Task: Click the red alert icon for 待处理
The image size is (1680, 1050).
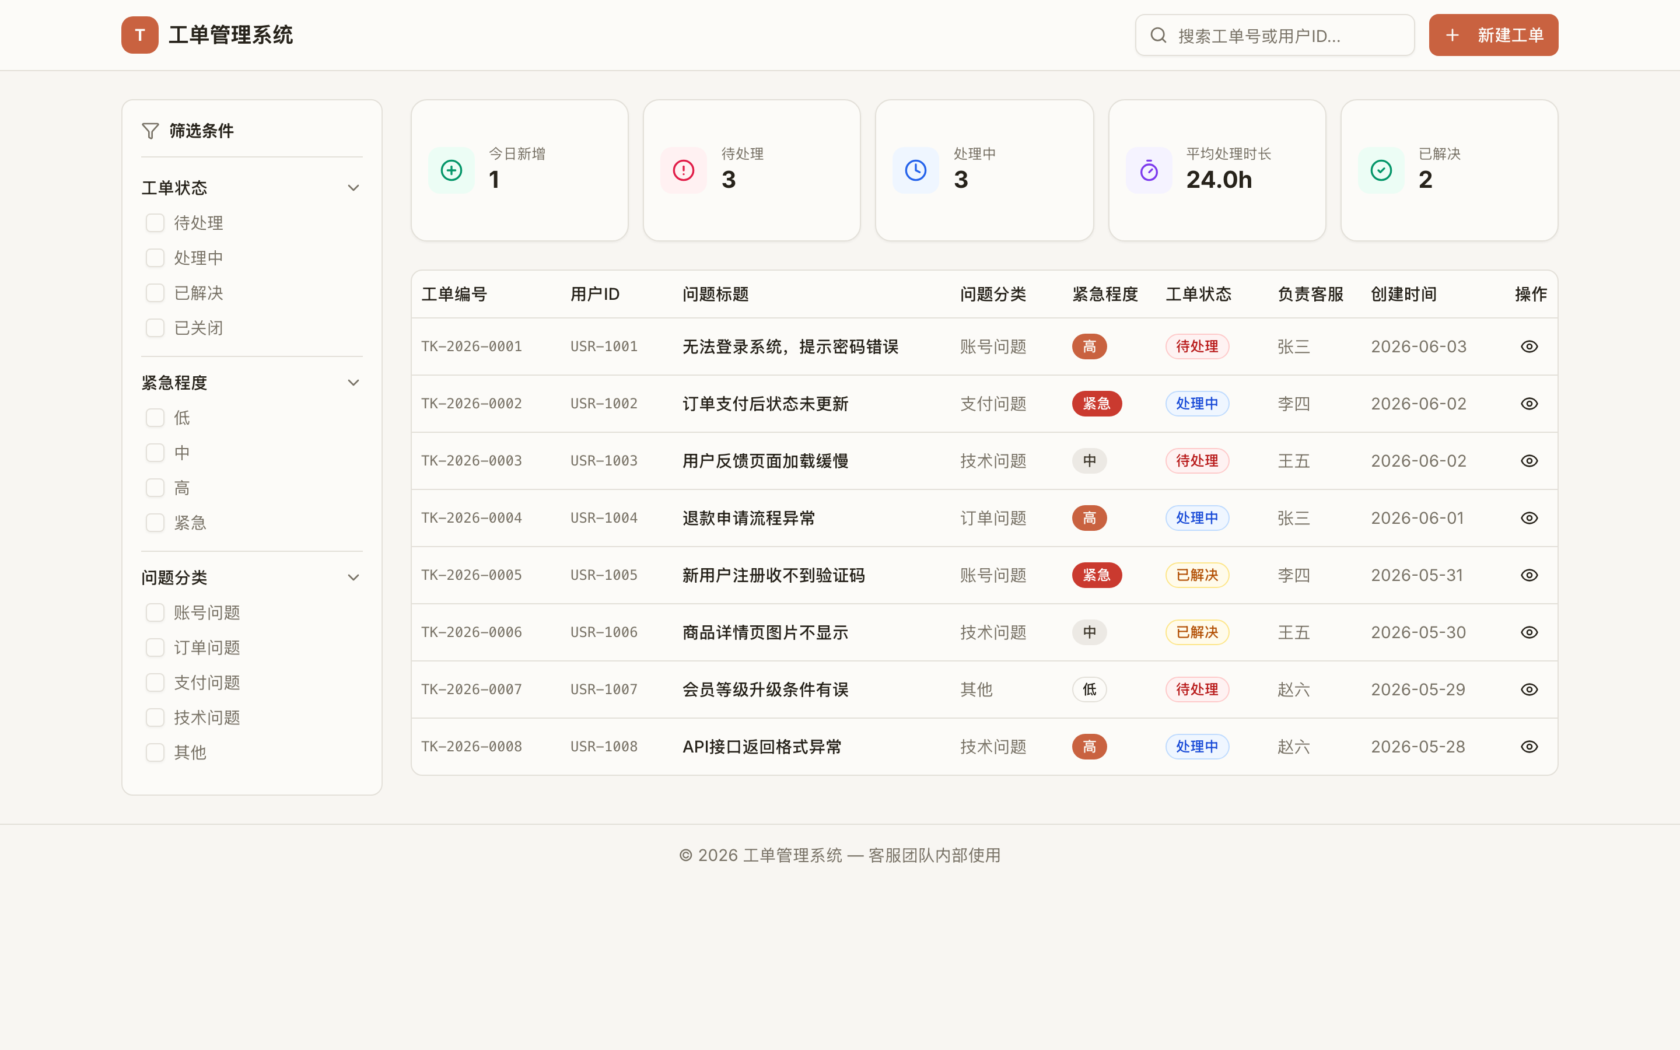Action: [x=683, y=170]
